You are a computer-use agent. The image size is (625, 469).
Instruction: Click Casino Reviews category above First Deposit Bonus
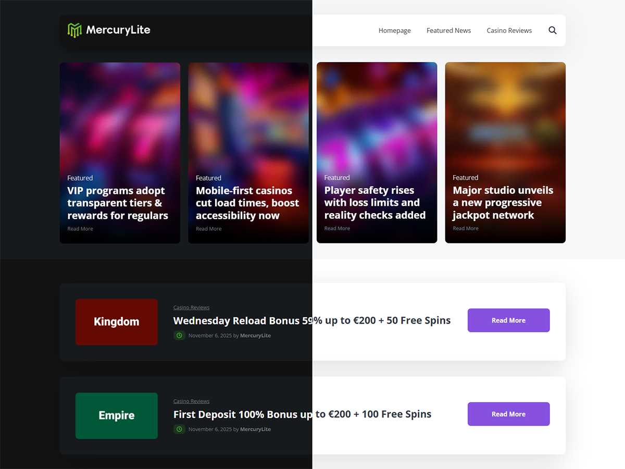click(191, 401)
